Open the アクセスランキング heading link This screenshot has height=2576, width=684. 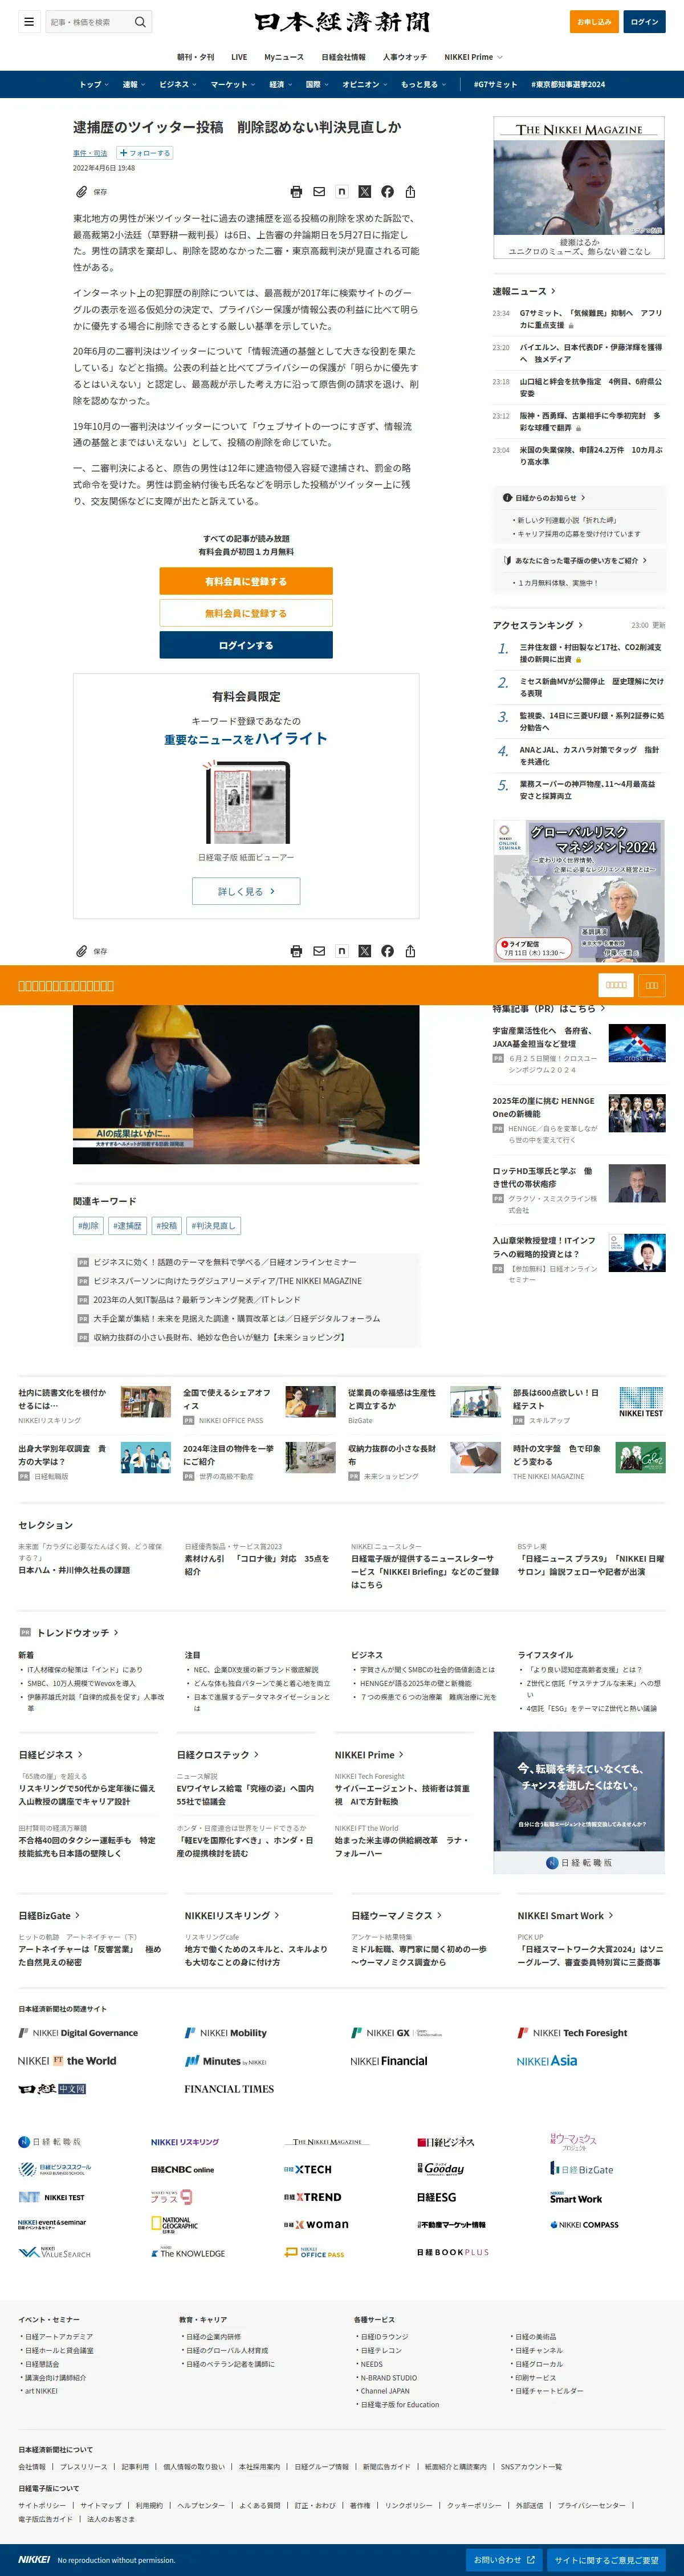pyautogui.click(x=538, y=625)
